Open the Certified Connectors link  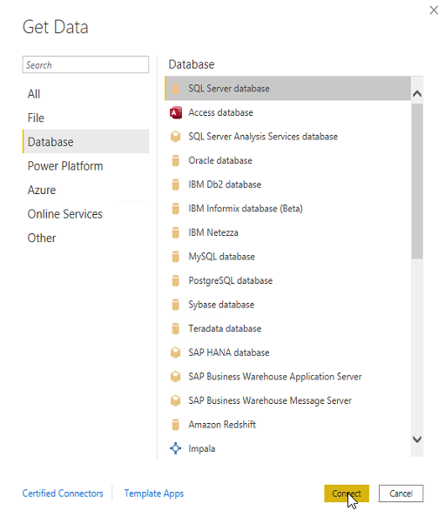[63, 494]
